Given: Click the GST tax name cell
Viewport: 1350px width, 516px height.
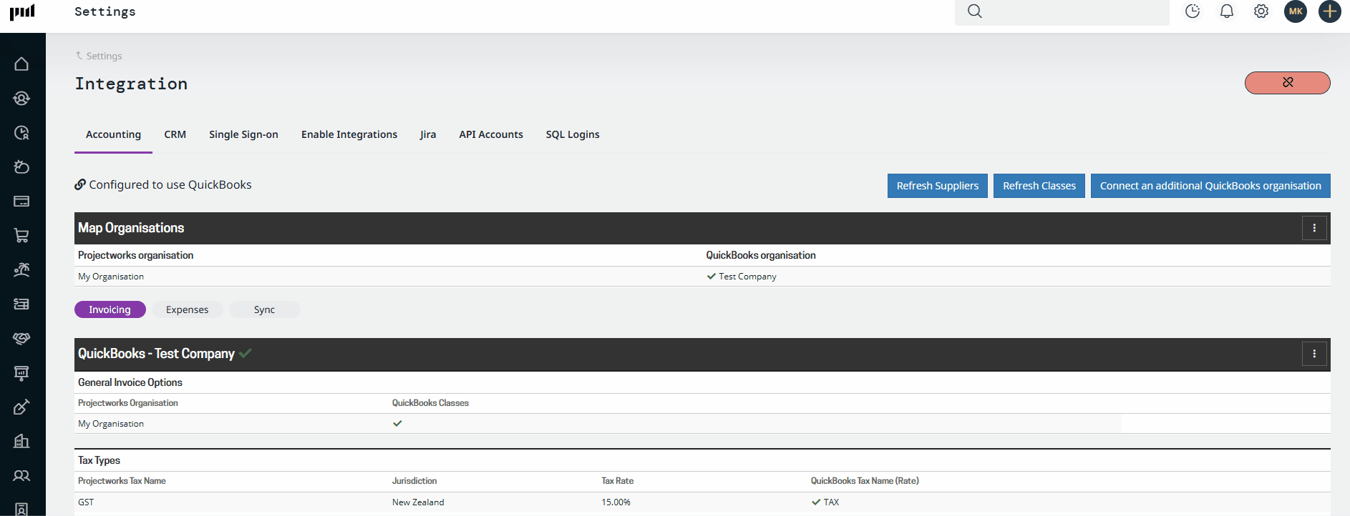Looking at the screenshot, I should click(86, 502).
